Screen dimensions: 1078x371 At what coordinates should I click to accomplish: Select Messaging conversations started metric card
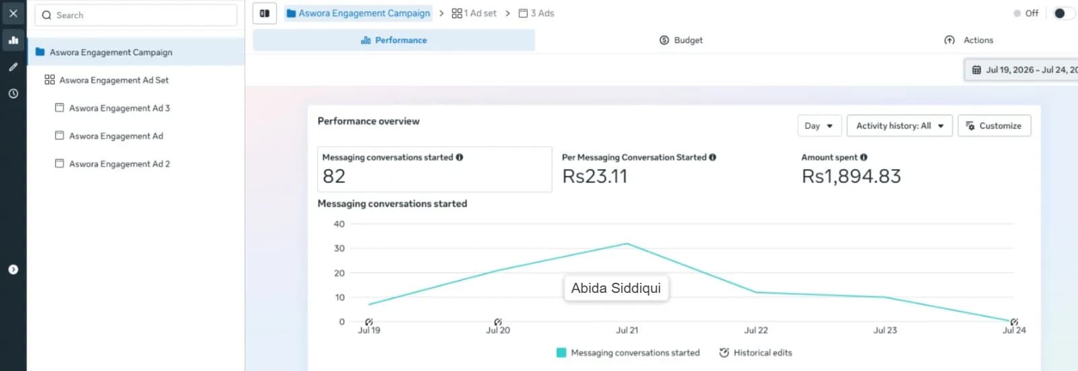coord(435,169)
